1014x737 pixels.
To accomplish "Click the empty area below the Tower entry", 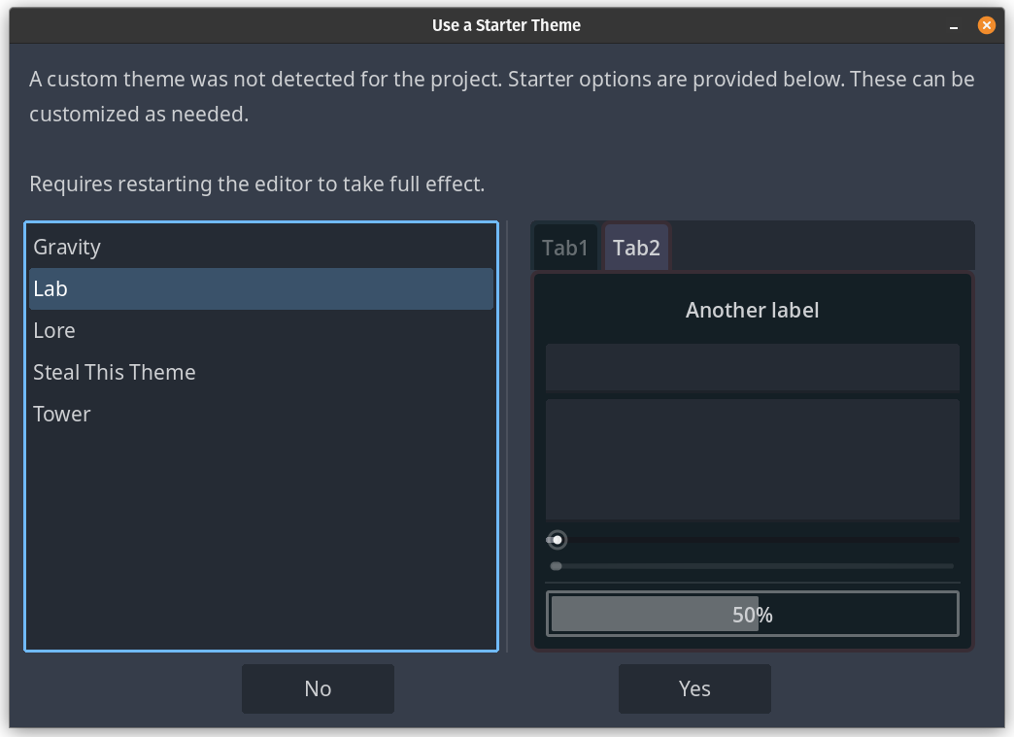I will point(261,534).
